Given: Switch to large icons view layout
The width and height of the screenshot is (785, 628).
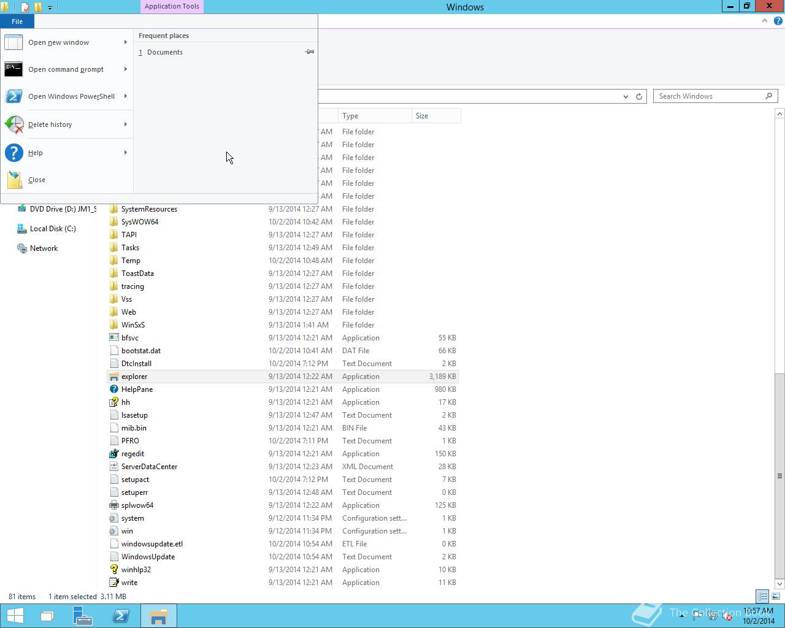Looking at the screenshot, I should [x=776, y=596].
